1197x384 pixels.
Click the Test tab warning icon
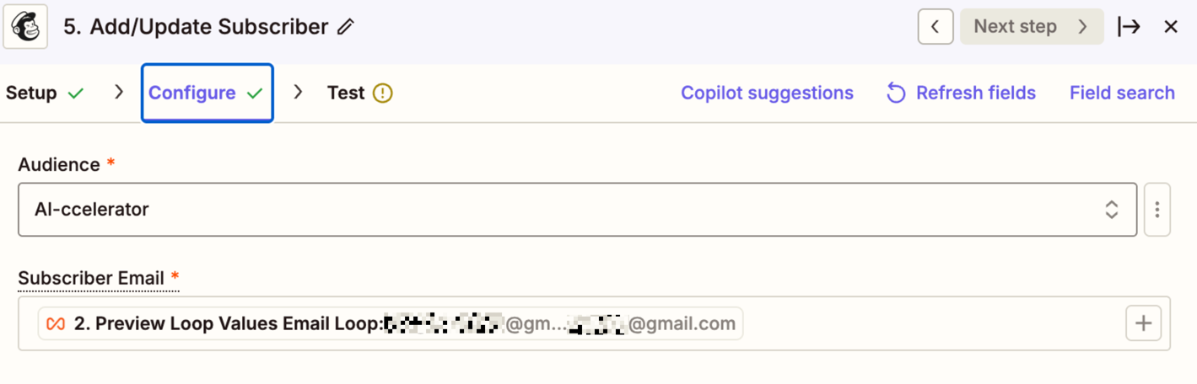click(x=383, y=93)
